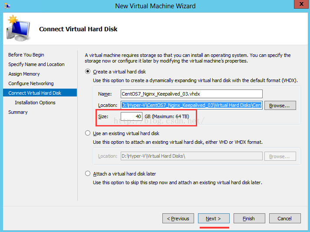The image size is (310, 232).
Task: Click "GB (Maximum: 64 TB)" text
Action: 167,116
